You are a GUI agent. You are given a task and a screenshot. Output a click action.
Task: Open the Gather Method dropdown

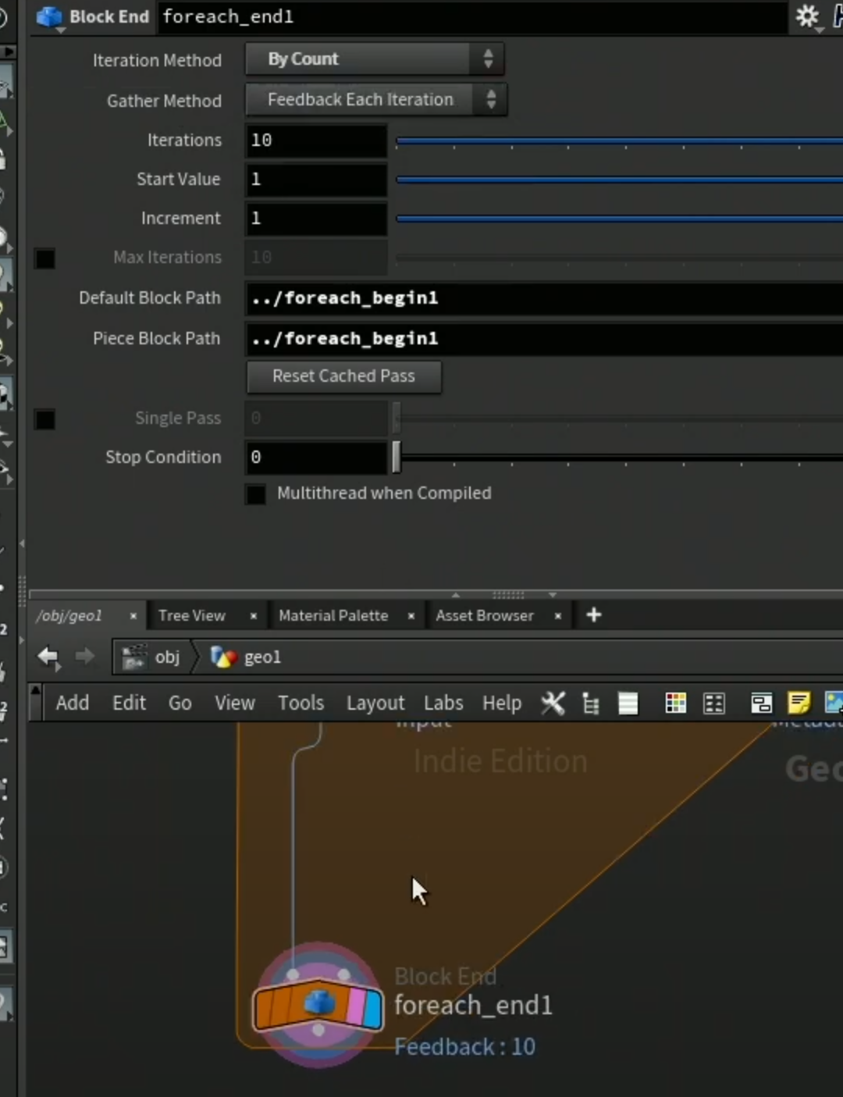(376, 100)
